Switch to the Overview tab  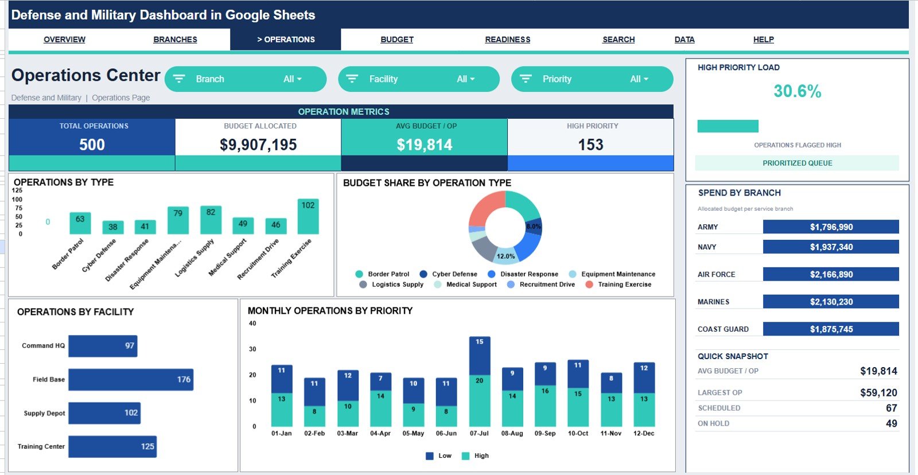pos(64,40)
